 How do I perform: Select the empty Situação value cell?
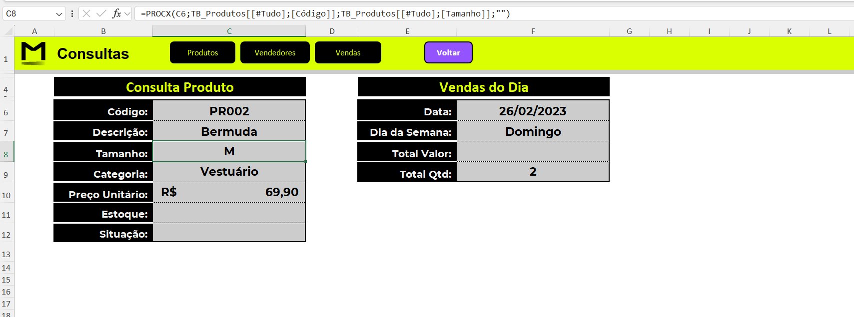point(229,233)
